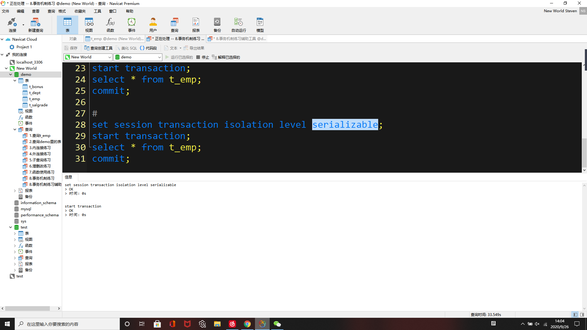Viewport: 587px width, 330px height.
Task: Toggle the left status bar pane-layout button
Action: 575,314
